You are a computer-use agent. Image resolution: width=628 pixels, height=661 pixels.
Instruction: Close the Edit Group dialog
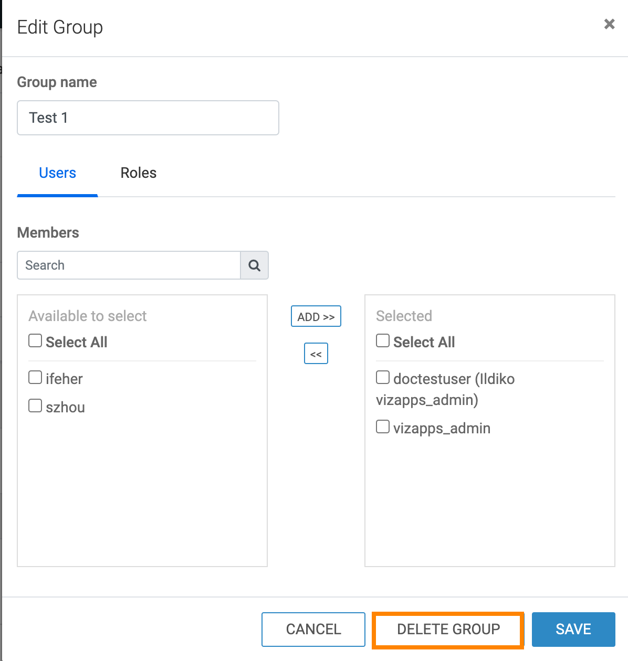pos(609,24)
